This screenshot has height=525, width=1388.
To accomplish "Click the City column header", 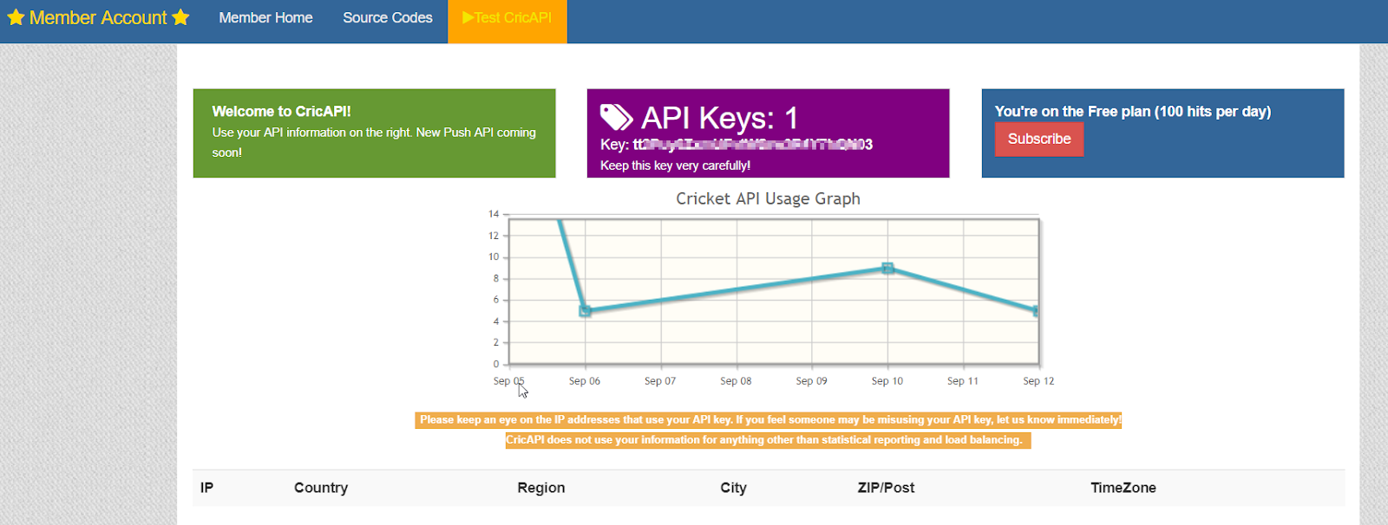I will pos(733,488).
